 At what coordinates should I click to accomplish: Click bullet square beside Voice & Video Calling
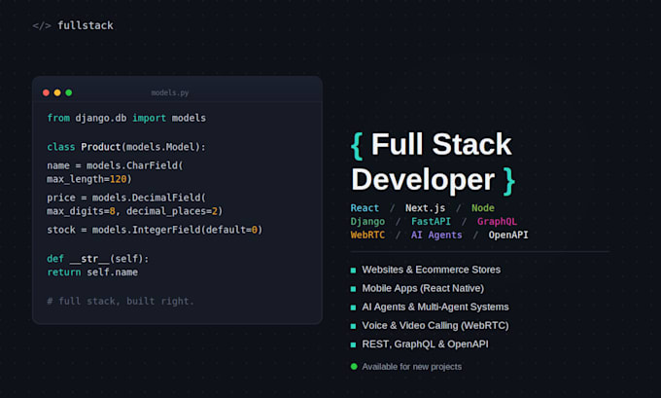tap(353, 326)
